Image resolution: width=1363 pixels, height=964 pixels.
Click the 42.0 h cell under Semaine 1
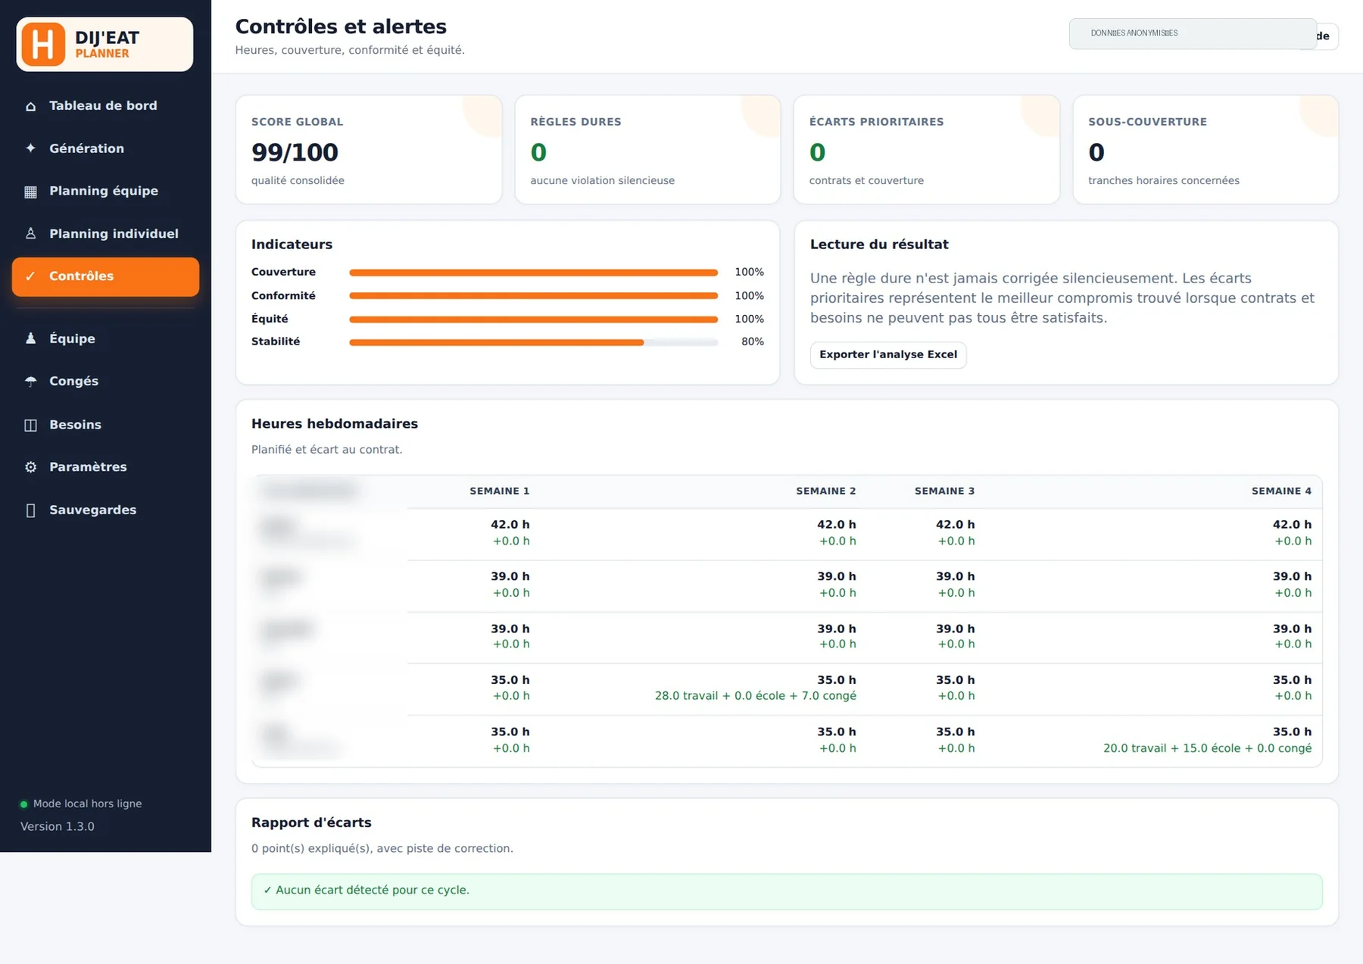coord(510,525)
